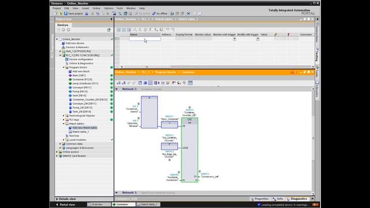Screen dimensions: 370x208
Task: Click the crossed tool icon right of Go offline
Action: pyautogui.click(x=188, y=13)
